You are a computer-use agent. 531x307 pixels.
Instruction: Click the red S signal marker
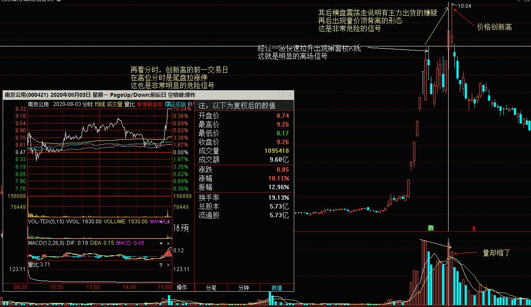[x=474, y=228]
